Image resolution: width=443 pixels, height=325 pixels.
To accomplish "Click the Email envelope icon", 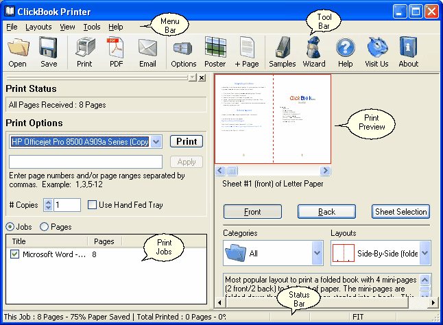I will pyautogui.click(x=147, y=47).
